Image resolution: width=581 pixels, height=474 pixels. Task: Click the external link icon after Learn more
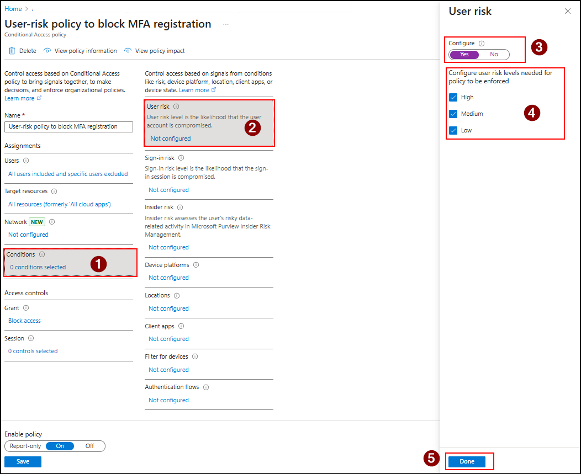tap(39, 98)
